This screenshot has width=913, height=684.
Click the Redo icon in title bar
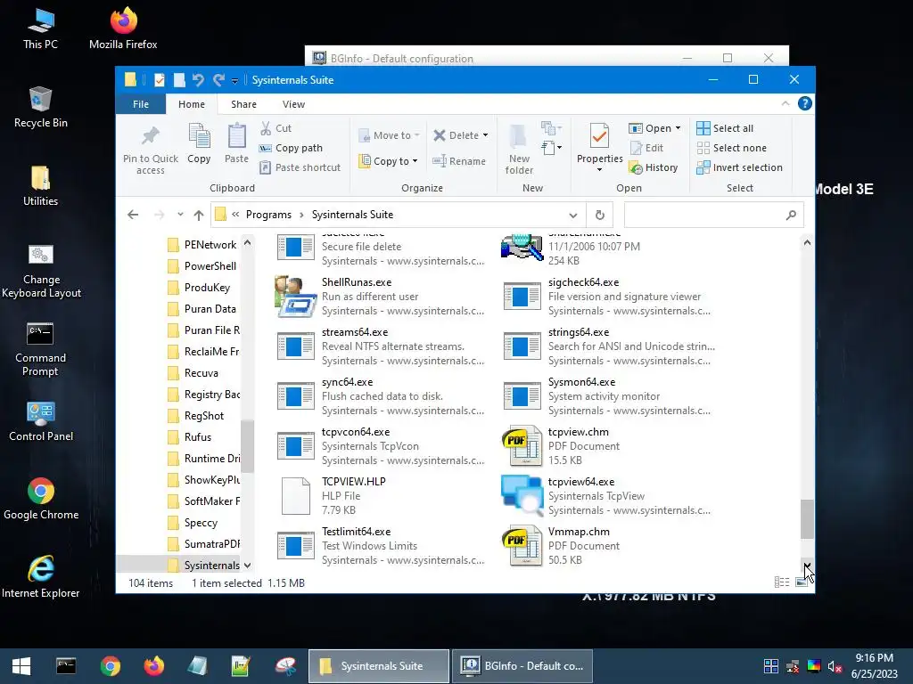click(218, 79)
